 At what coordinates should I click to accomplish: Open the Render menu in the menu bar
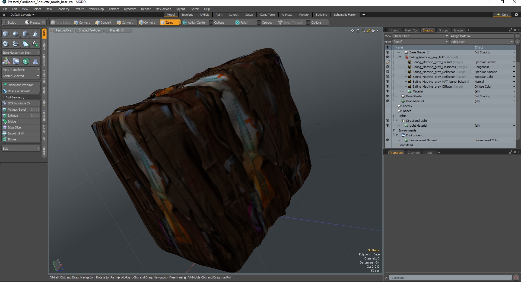146,9
